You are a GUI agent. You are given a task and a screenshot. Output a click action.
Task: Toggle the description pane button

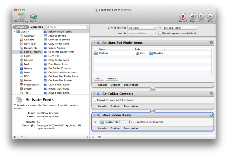coord(22,137)
